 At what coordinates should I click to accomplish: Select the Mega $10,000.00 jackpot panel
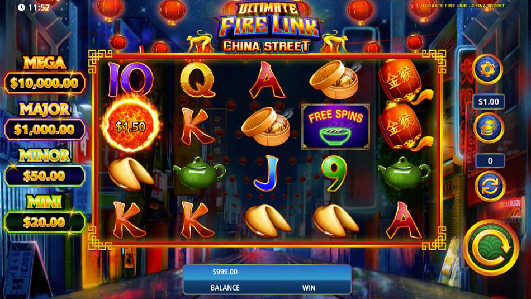[x=44, y=75]
